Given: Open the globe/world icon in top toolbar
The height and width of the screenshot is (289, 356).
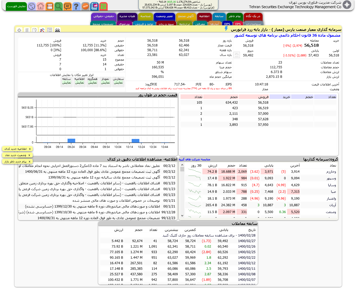Looking at the screenshot, I should 32,6.
